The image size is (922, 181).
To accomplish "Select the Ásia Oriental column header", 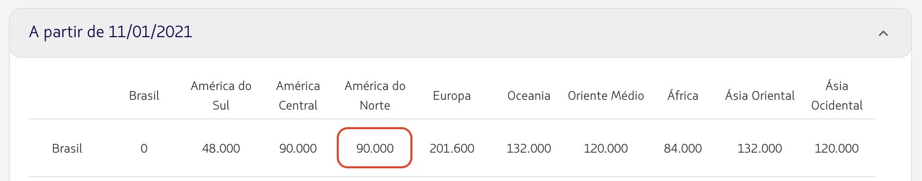I will pos(759,95).
